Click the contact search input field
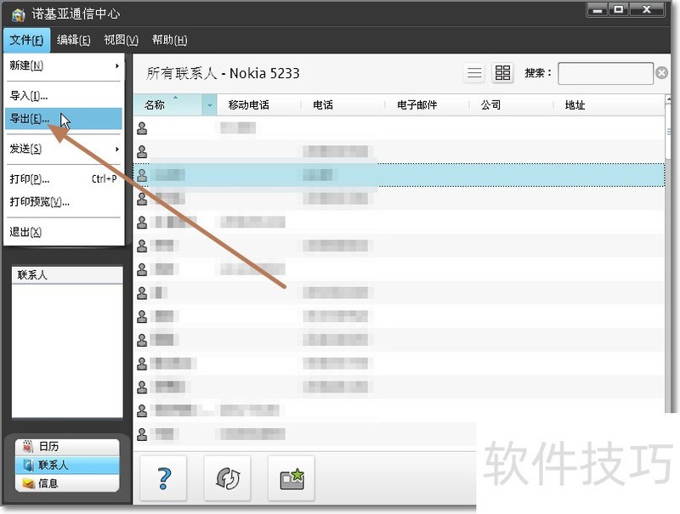This screenshot has width=680, height=514. click(605, 73)
